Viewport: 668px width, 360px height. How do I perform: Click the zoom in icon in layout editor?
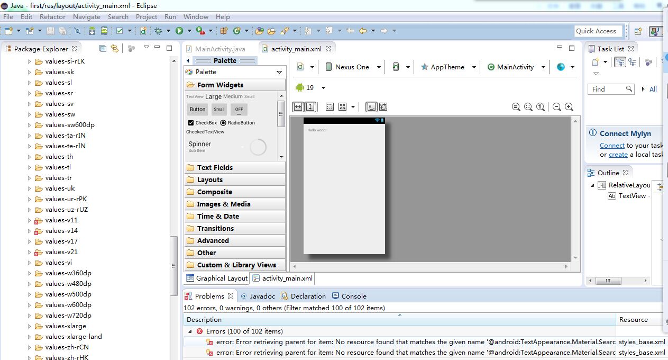pyautogui.click(x=569, y=107)
